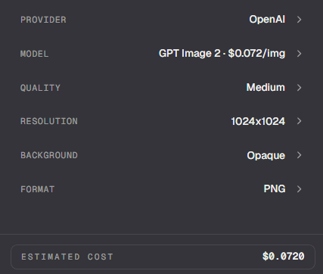Click the chevron next to 1024x1024
This screenshot has width=323, height=274.
click(299, 121)
